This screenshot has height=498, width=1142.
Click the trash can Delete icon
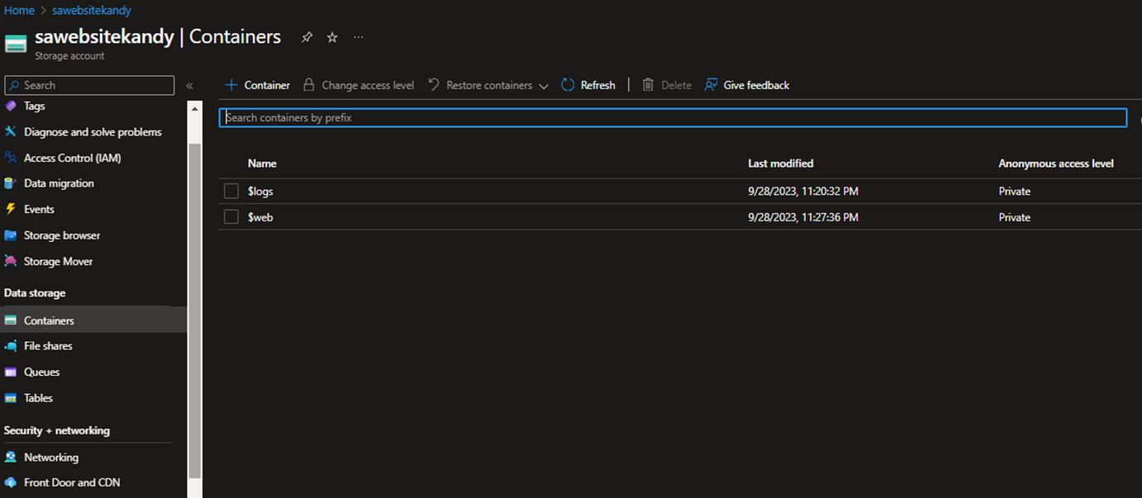click(648, 85)
